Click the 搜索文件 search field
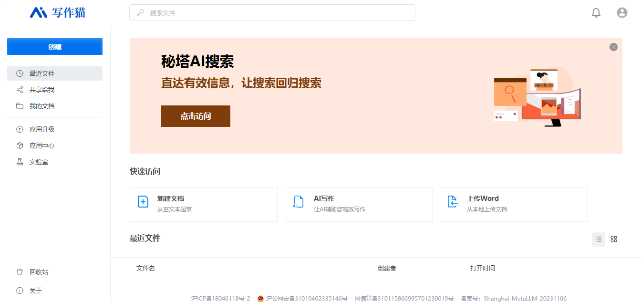 click(x=272, y=13)
